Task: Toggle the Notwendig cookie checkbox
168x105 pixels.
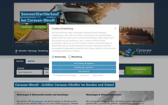Action: (53, 57)
